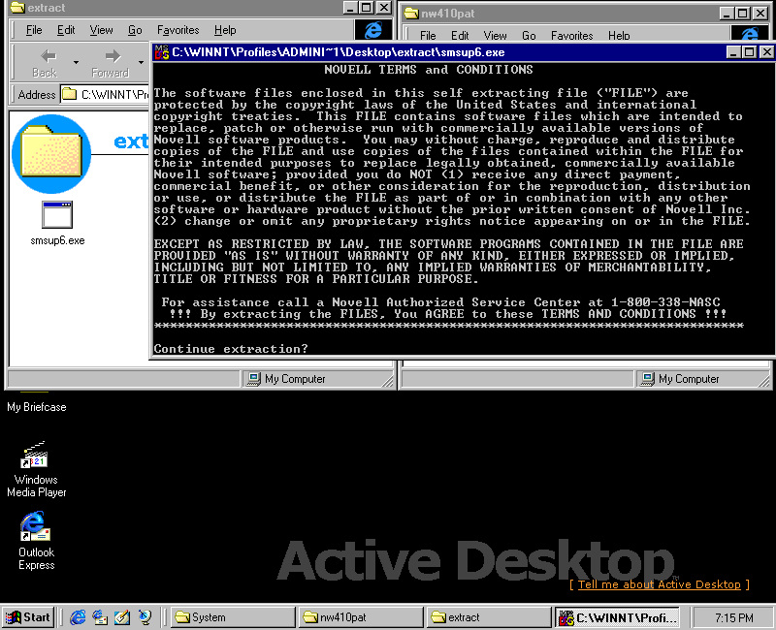This screenshot has height=630, width=776.
Task: Click the Back button in extract window
Action: point(45,64)
